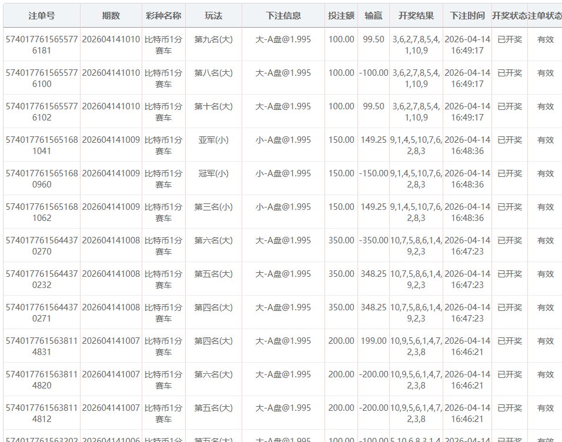Open order number ending in 6181
This screenshot has height=442, width=562.
coord(42,45)
